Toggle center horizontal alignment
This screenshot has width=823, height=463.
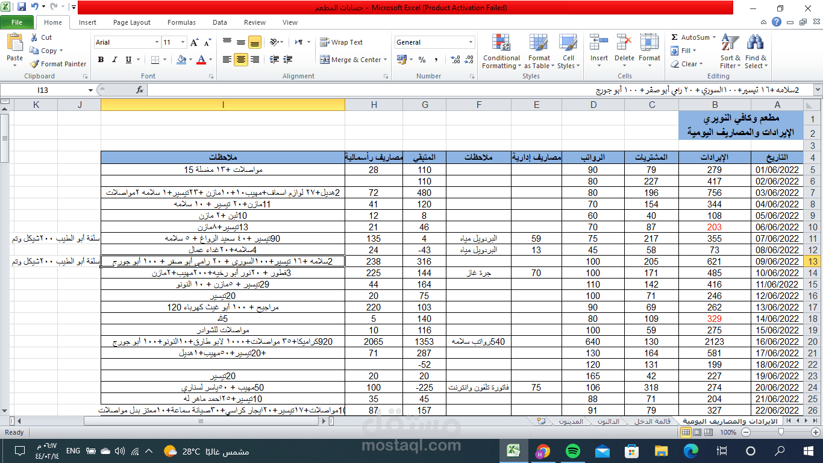[x=241, y=60]
